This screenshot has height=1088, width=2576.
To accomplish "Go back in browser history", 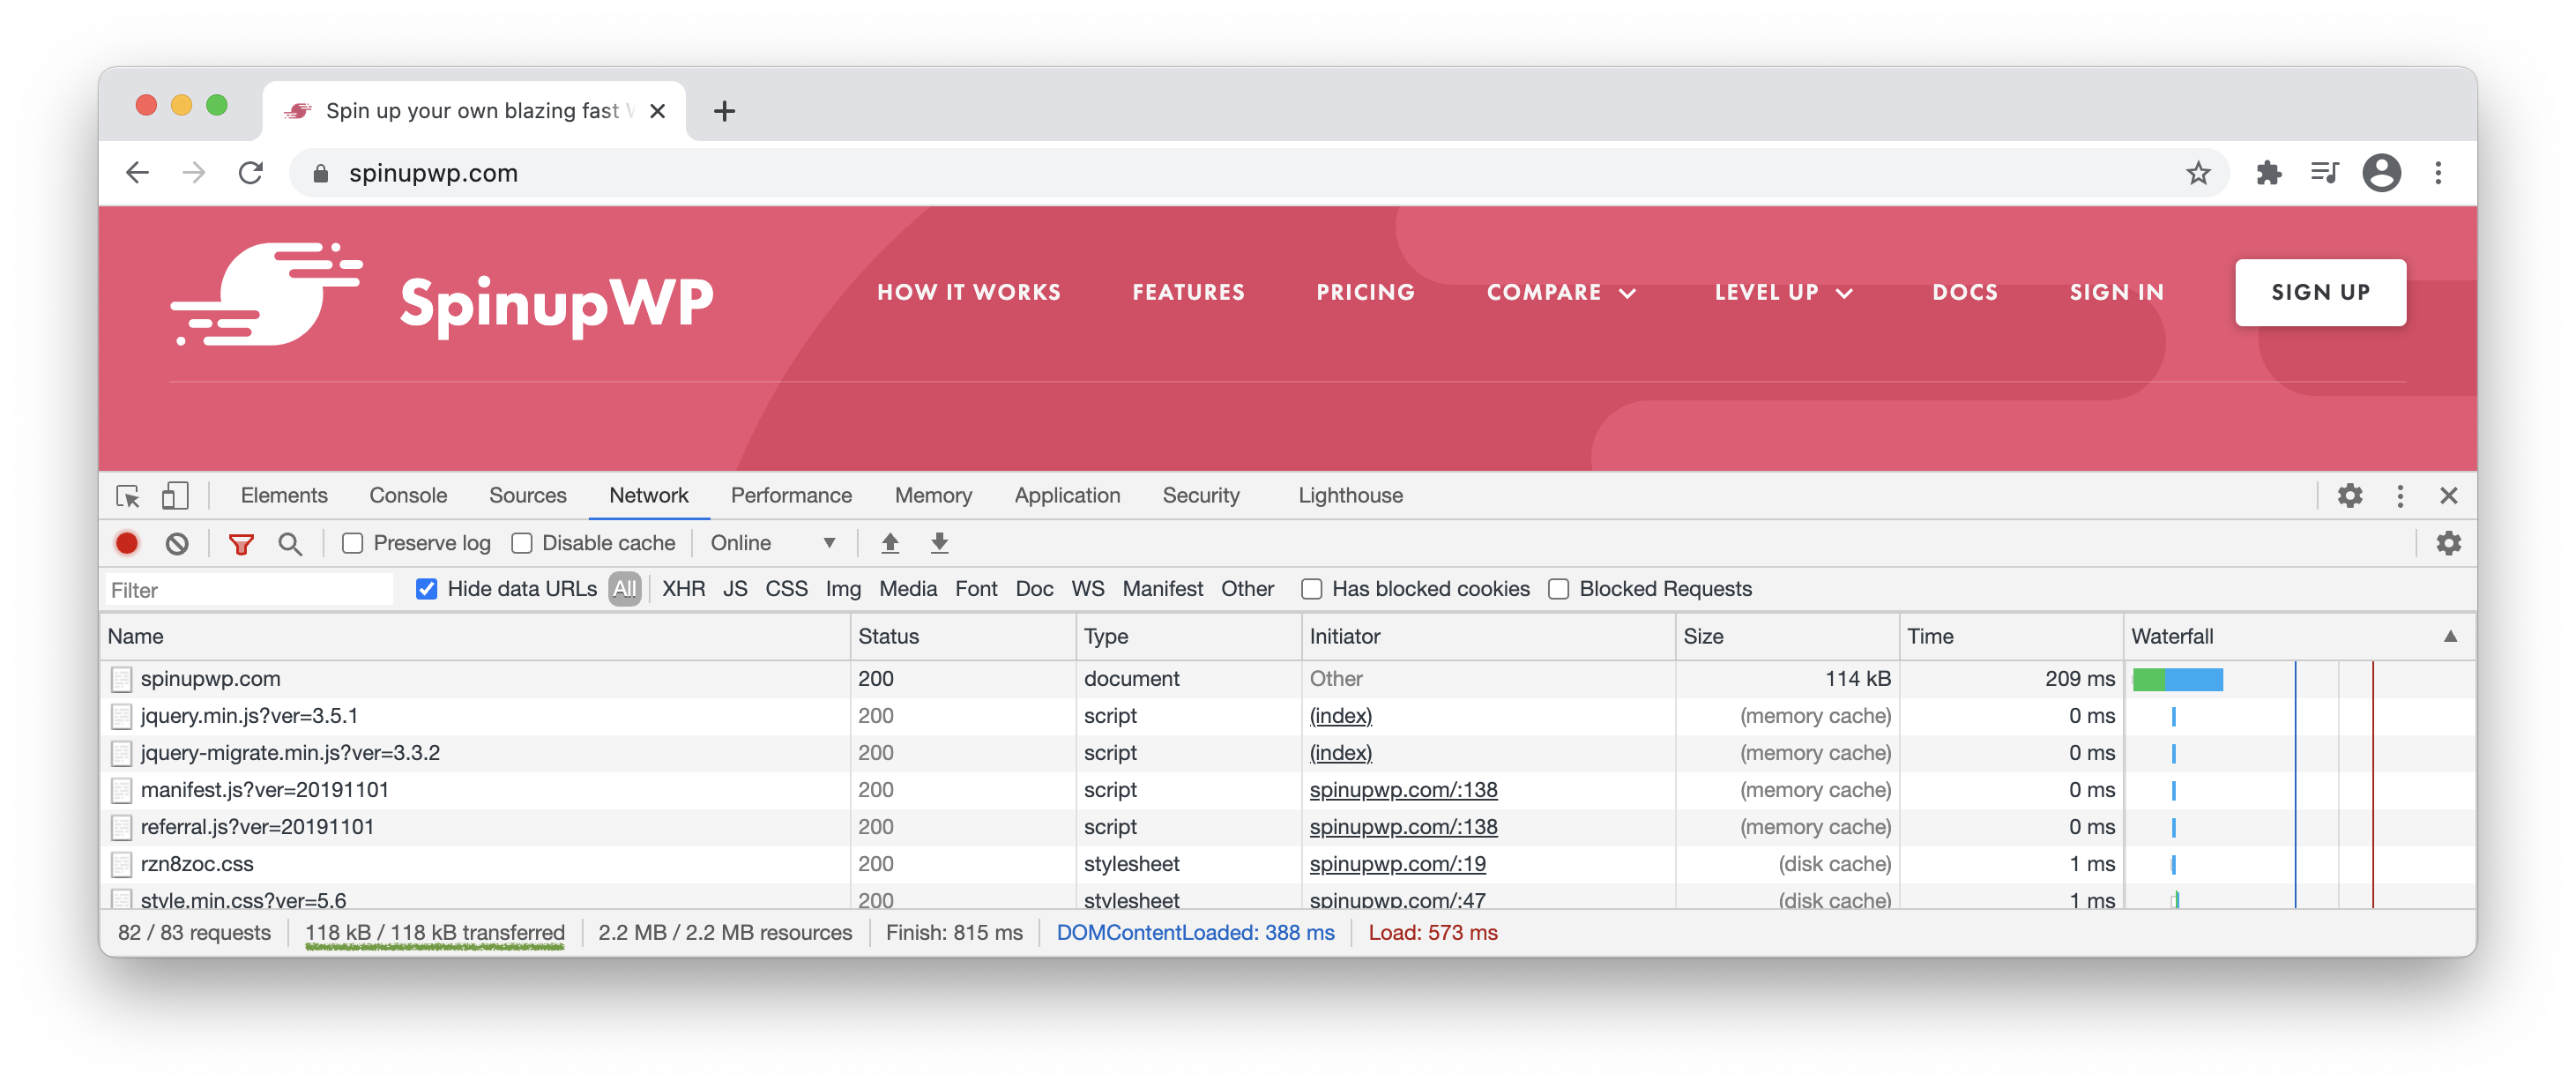I will coord(138,173).
